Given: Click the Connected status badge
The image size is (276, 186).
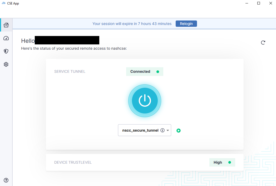Looking at the screenshot, I should coord(145,71).
